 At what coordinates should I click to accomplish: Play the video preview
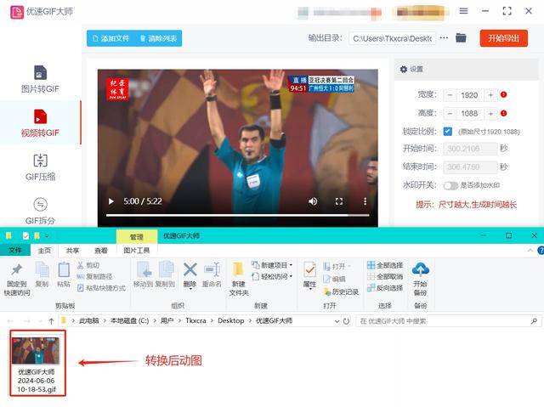tap(110, 201)
